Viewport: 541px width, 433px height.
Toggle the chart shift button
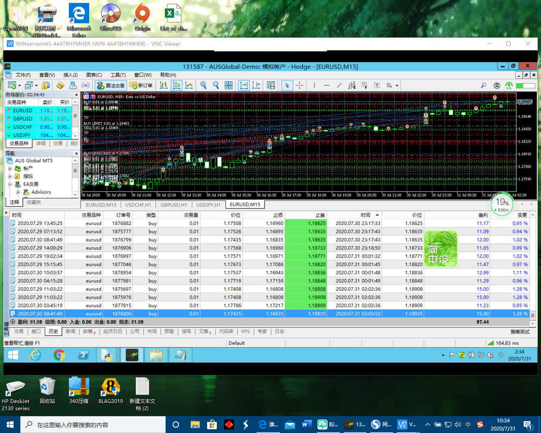click(x=256, y=85)
